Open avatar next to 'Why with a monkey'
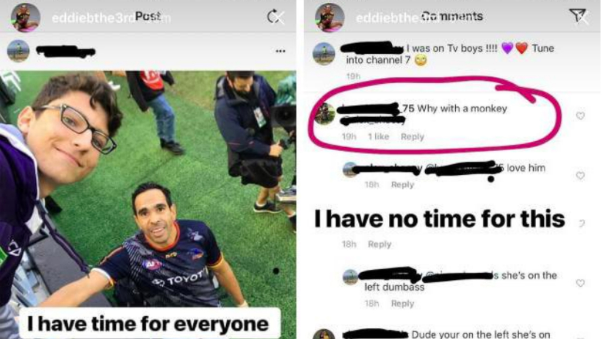The height and width of the screenshot is (339, 602). (x=325, y=113)
